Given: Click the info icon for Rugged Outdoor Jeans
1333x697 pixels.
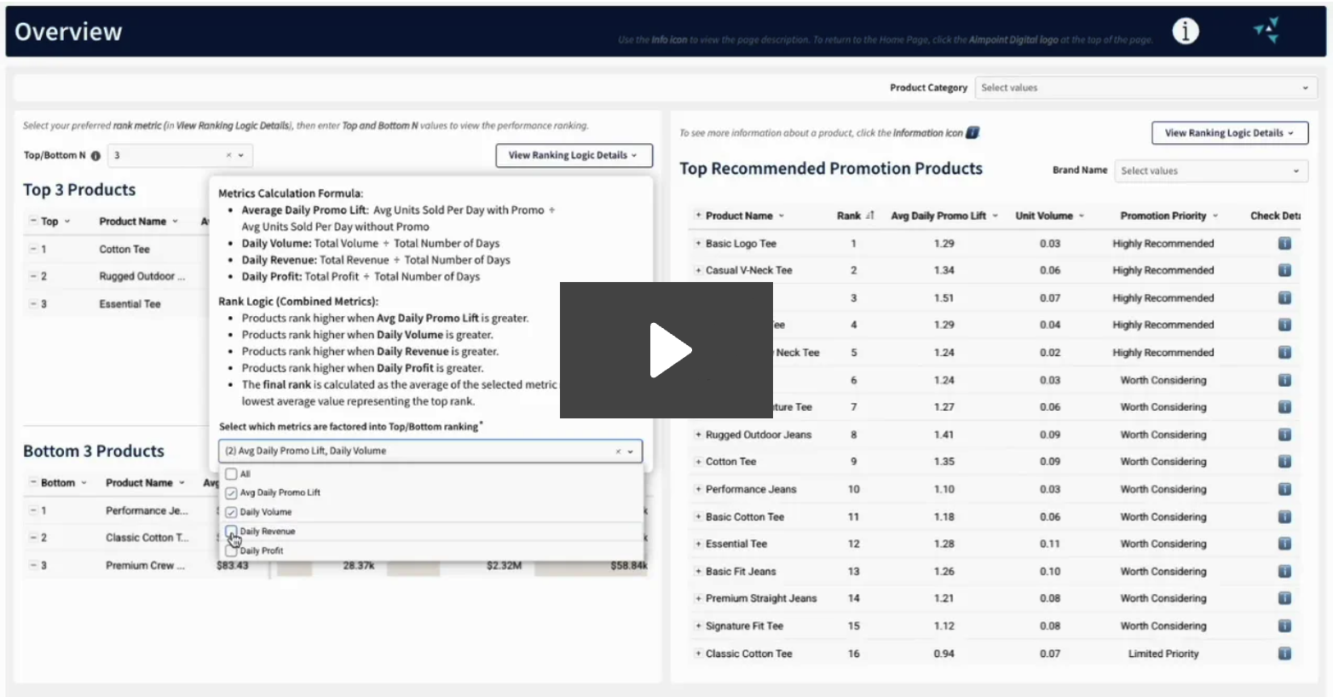Looking at the screenshot, I should point(1285,435).
